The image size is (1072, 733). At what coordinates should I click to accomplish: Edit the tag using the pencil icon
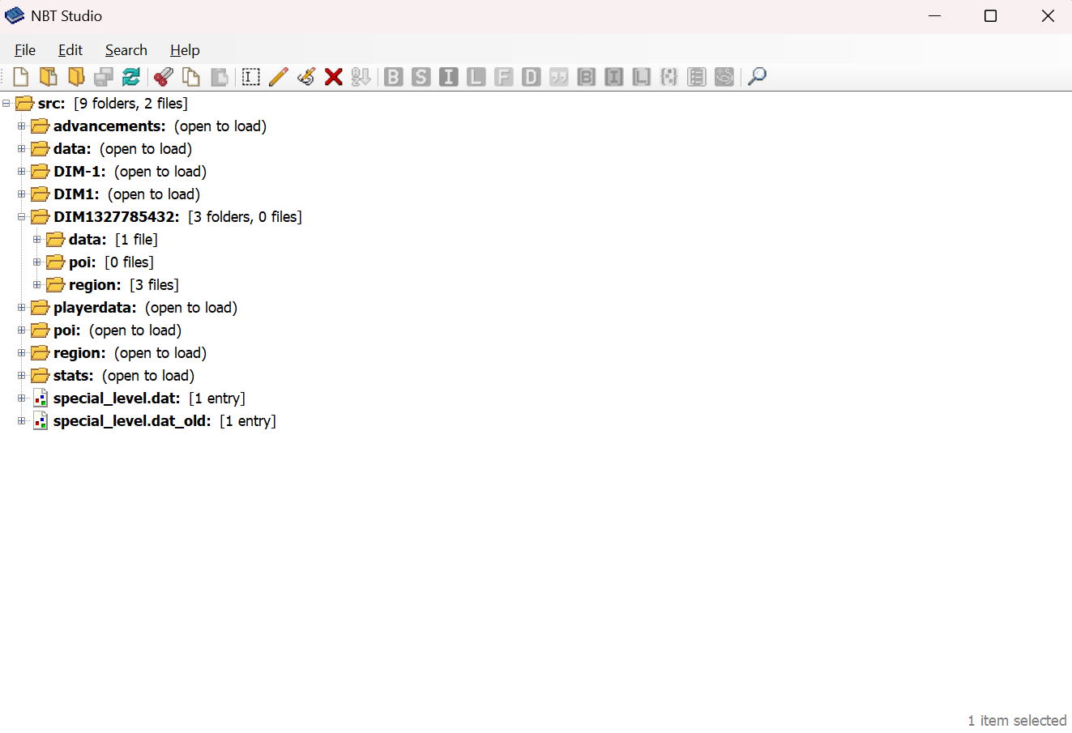tap(279, 77)
